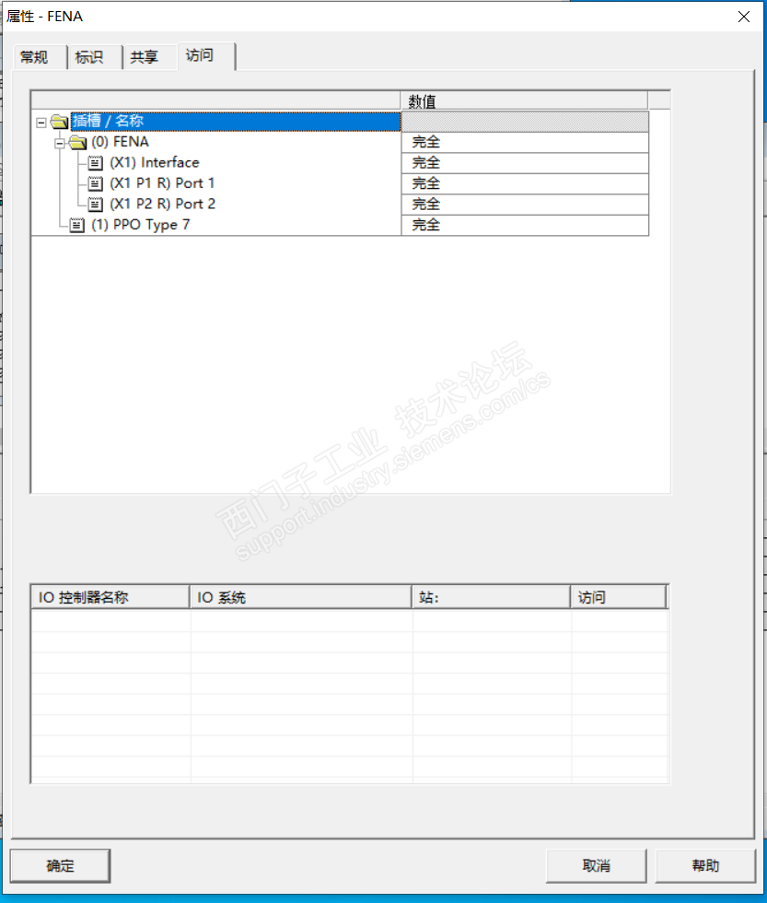Click the module icon of Port 2
The image size is (767, 903).
[96, 205]
